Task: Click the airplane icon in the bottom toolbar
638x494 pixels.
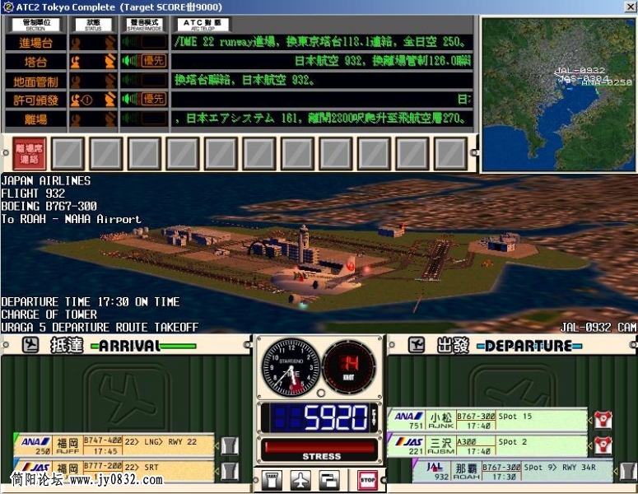Action: [300, 481]
